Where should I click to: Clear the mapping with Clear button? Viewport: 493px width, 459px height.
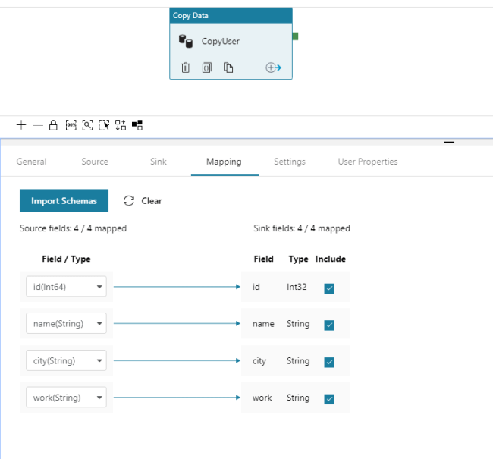[143, 201]
